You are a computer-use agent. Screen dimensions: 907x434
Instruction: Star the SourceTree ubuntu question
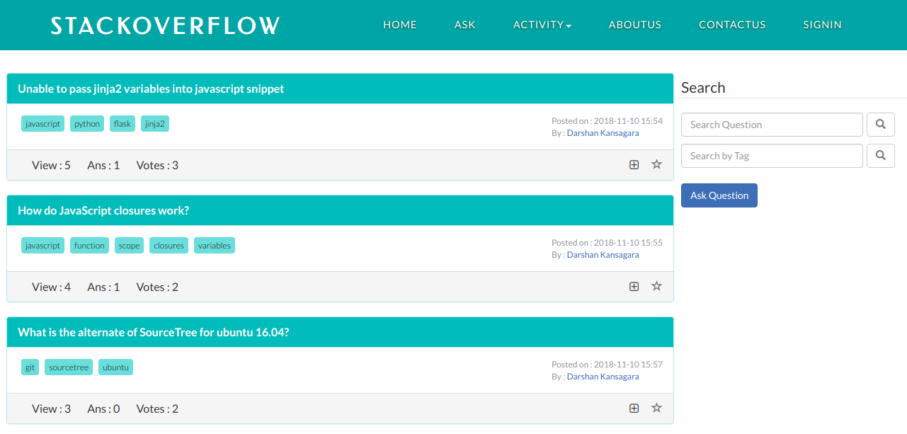pos(656,408)
